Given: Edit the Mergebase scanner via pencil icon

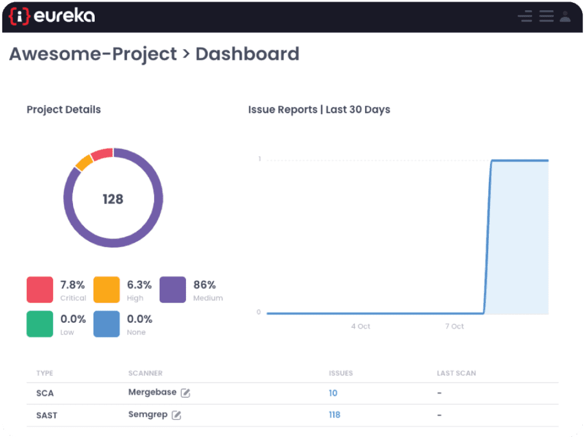Looking at the screenshot, I should point(185,393).
